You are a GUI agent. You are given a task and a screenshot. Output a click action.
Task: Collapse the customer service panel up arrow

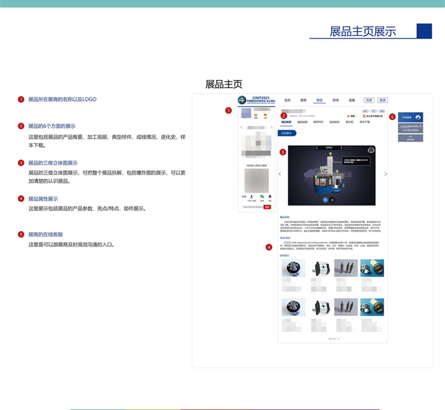(410, 137)
